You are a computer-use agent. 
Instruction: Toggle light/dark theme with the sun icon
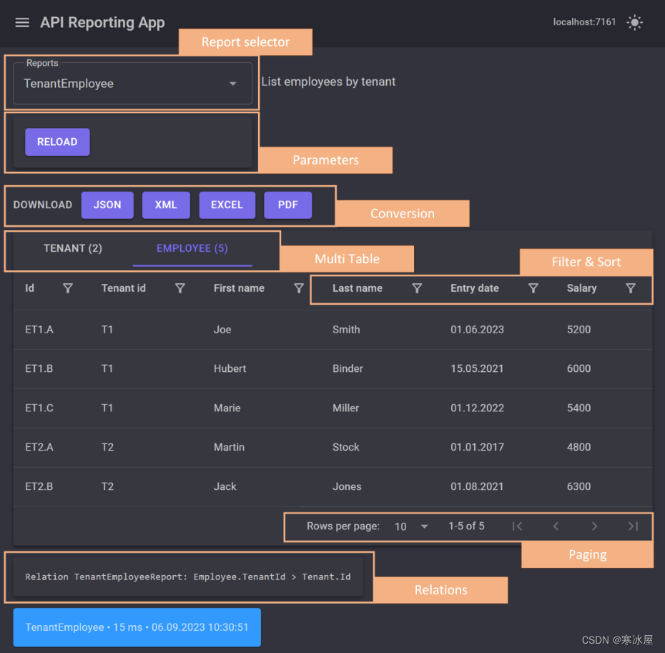point(635,22)
